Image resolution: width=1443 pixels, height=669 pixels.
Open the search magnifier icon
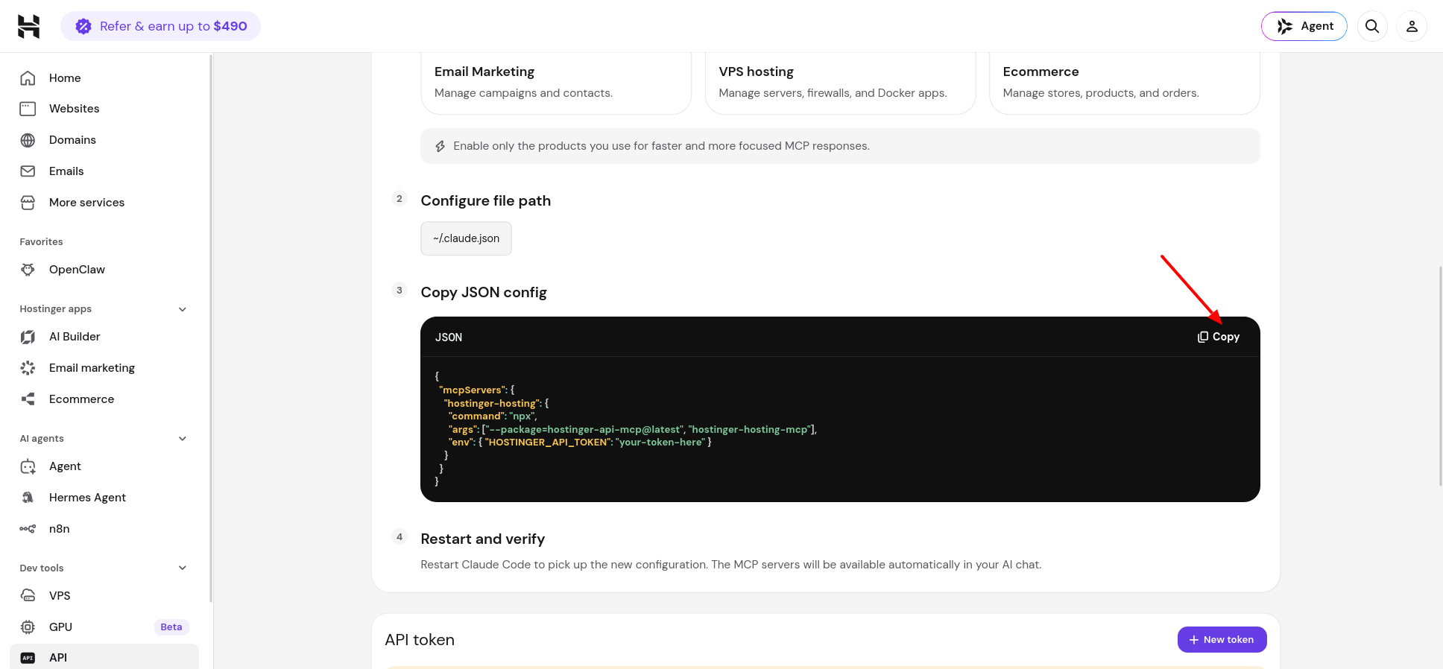click(x=1371, y=26)
